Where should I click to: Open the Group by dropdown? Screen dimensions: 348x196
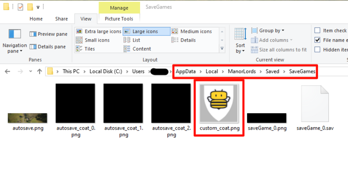268,31
